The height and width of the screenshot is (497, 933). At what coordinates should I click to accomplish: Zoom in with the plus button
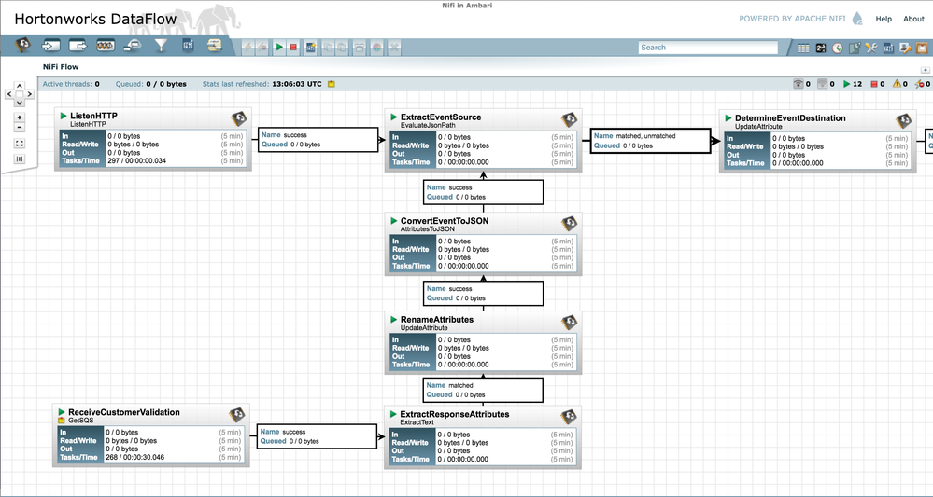coord(20,118)
